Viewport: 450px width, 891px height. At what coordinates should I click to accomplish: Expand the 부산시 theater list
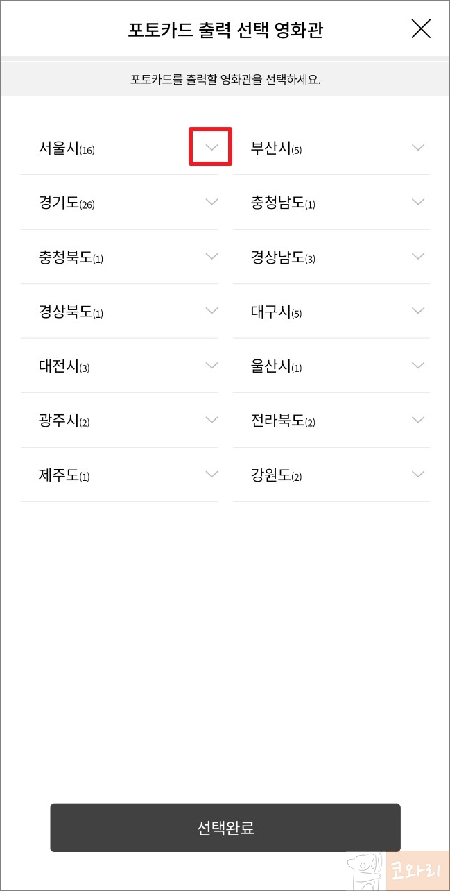pyautogui.click(x=417, y=146)
